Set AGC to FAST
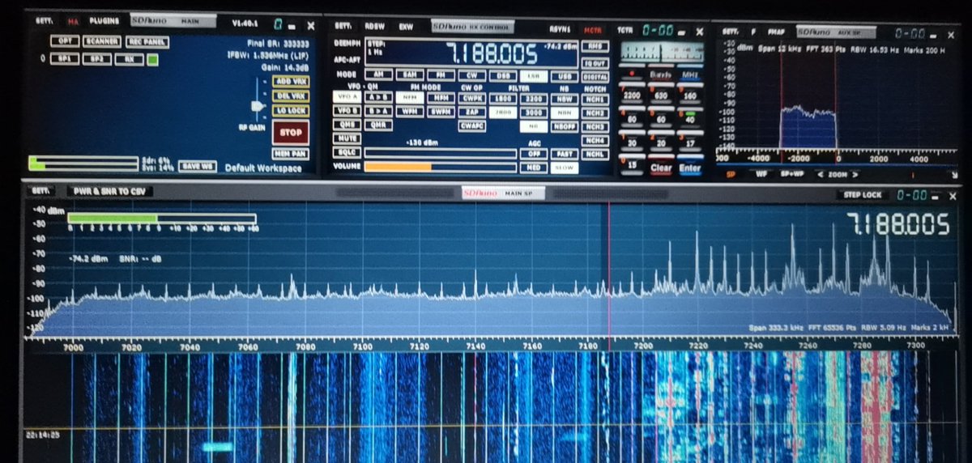The width and height of the screenshot is (972, 463). tap(565, 154)
